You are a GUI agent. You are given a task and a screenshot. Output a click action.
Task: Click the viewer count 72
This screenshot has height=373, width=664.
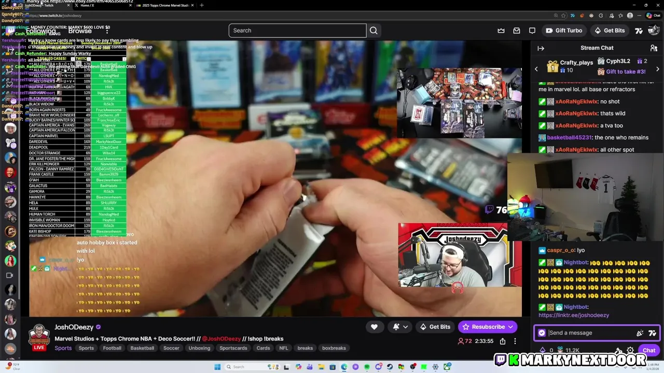coord(465,341)
